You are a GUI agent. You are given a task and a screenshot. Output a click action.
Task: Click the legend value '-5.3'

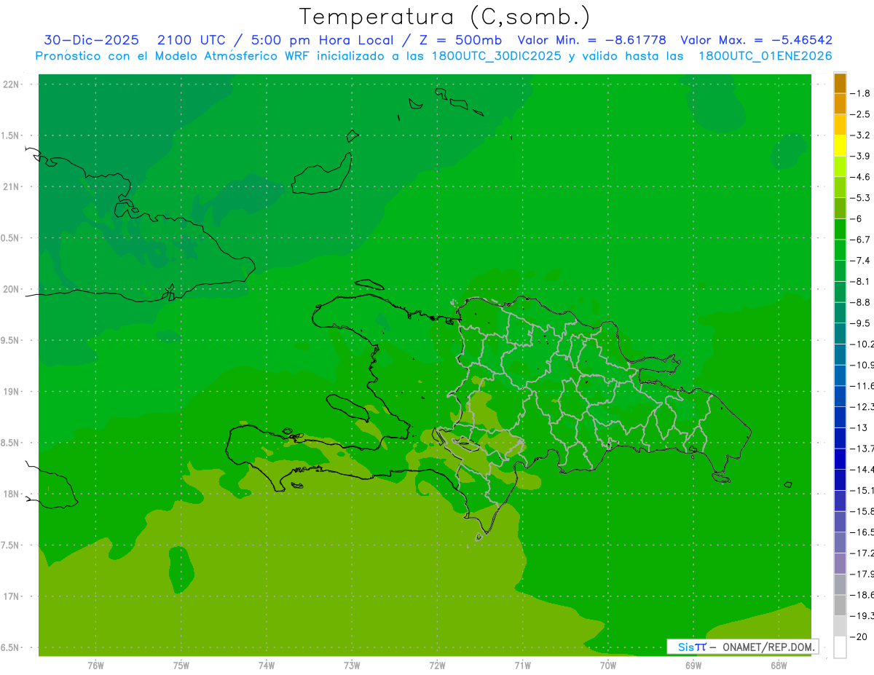pyautogui.click(x=861, y=197)
